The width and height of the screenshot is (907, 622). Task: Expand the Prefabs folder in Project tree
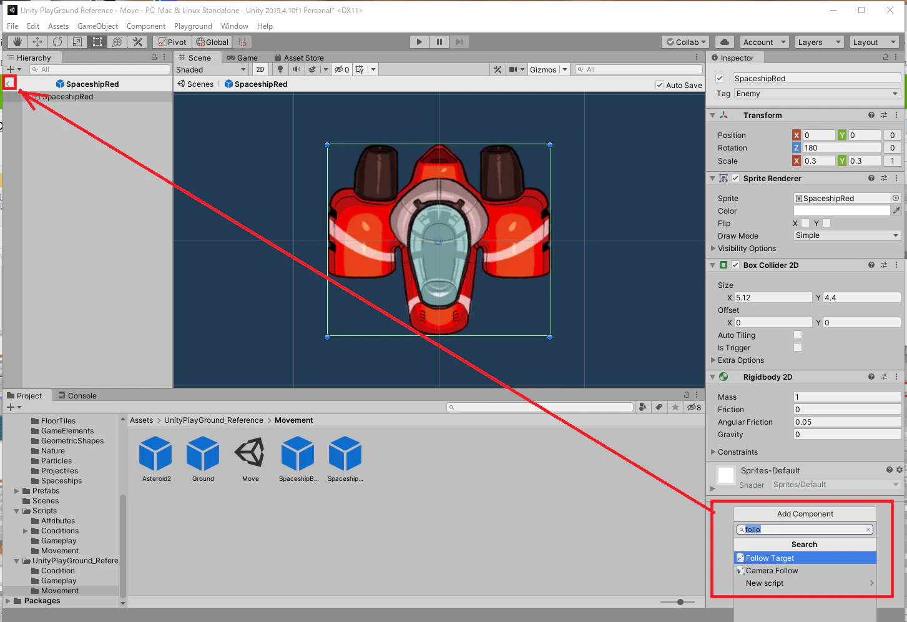[x=17, y=491]
